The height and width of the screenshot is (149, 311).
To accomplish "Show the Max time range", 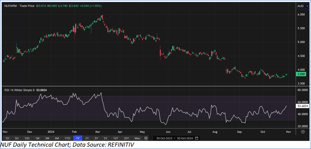I will 138,138.
